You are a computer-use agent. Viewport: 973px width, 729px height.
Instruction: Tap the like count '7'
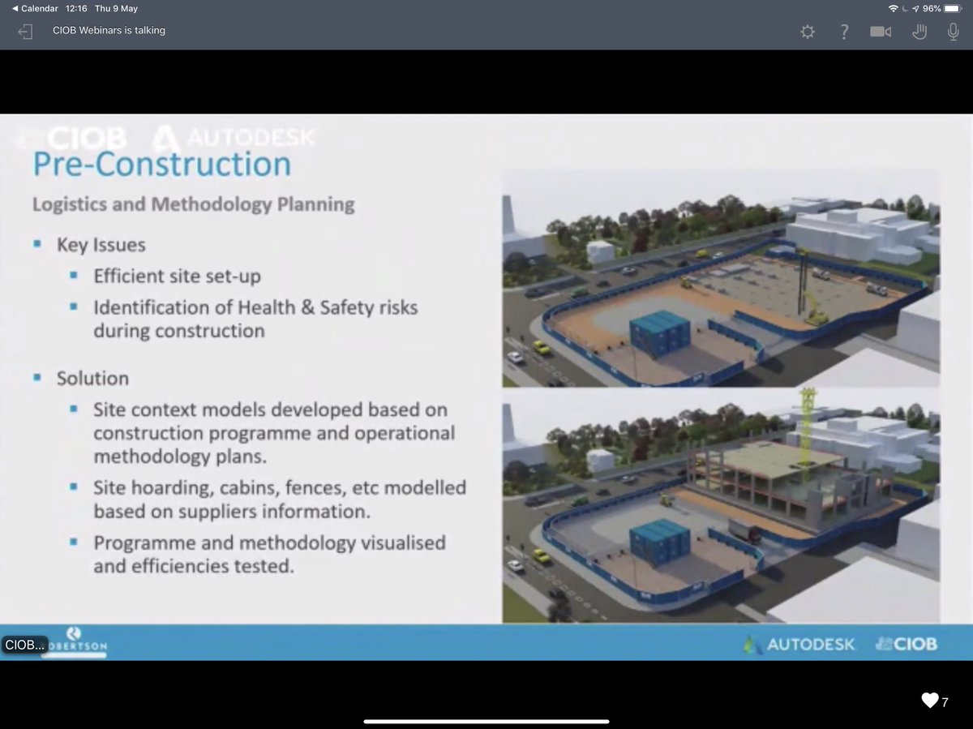[945, 702]
